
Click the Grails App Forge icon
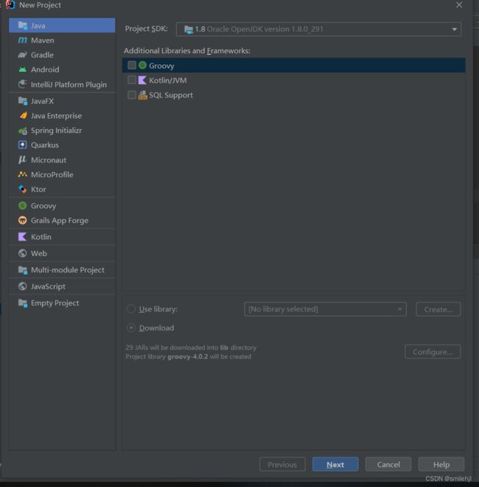pyautogui.click(x=23, y=220)
